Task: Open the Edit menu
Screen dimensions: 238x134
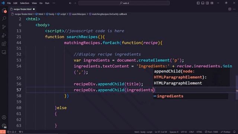Action: 15,3
